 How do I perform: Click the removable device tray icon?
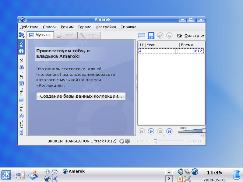(x=187, y=172)
